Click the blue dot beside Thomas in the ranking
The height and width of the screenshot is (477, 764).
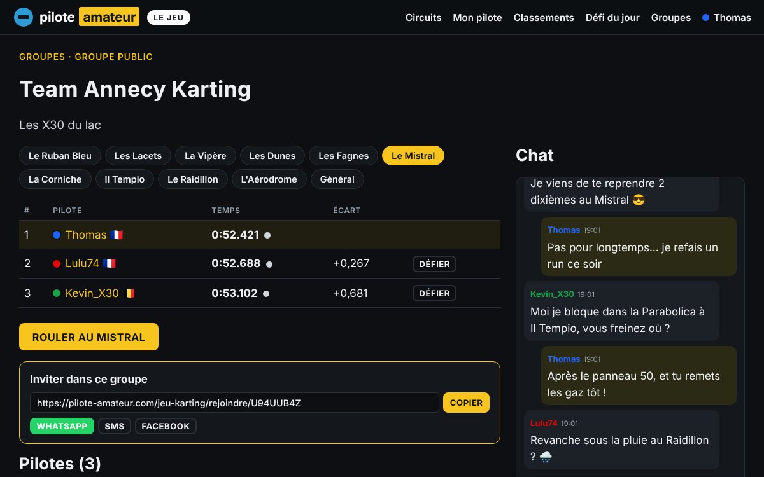(57, 235)
